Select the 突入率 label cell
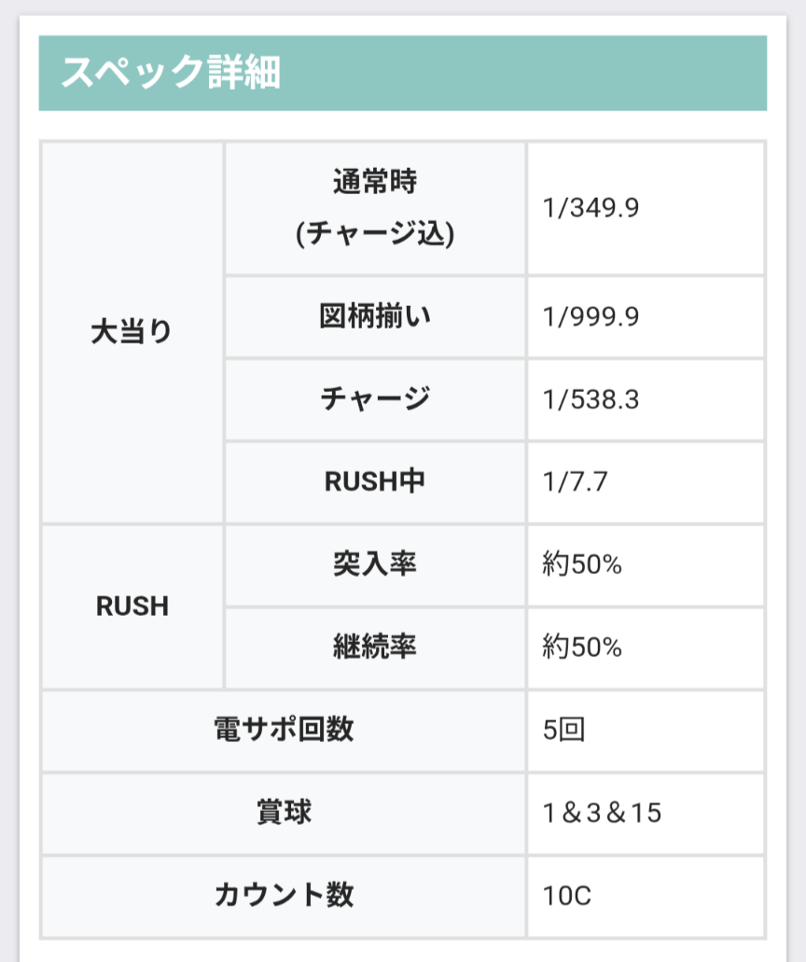Viewport: 806px width, 962px height. [375, 565]
